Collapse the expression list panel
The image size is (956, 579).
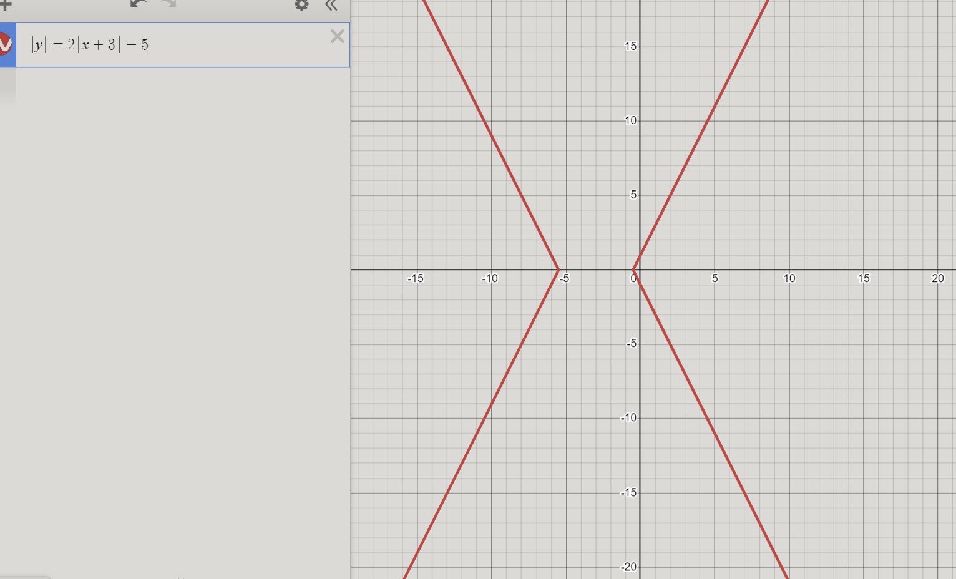[331, 6]
